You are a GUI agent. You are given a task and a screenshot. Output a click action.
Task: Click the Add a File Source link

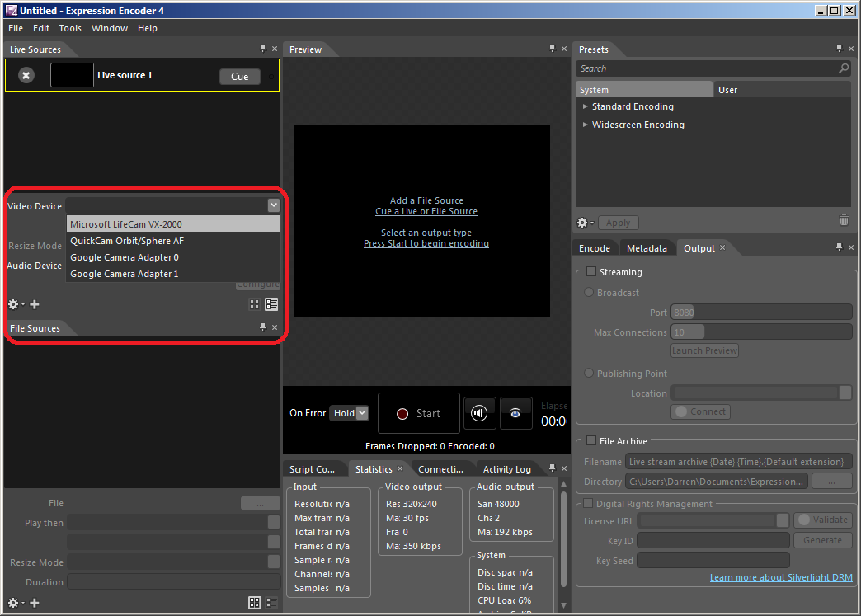[x=426, y=200]
